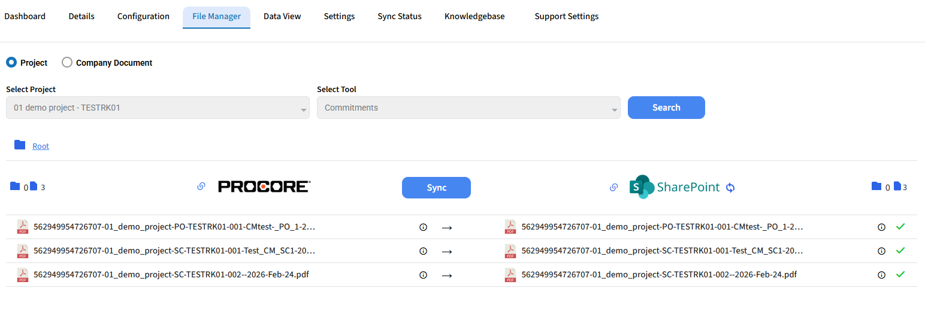Click SharePoint file SC-TESTRK01-001-Test_CM_SC1 name
The image size is (925, 315).
(661, 251)
